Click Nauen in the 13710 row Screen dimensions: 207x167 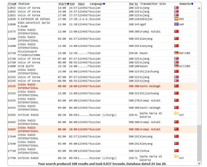click(x=144, y=53)
